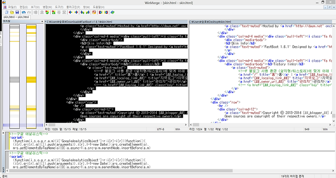Click Copyright line in right pane
The height and width of the screenshot is (178, 336).
(x=278, y=113)
